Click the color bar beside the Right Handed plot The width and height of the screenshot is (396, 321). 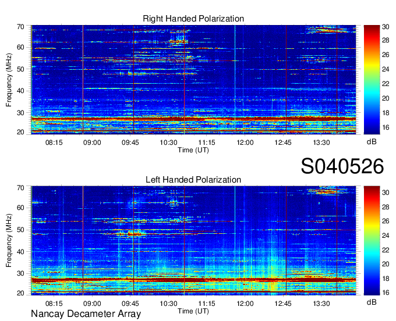pos(372,80)
